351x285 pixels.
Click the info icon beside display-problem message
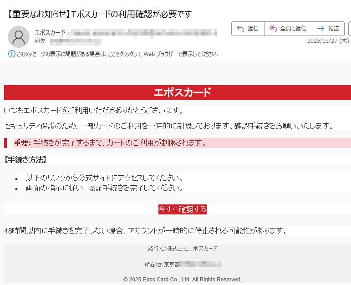pyautogui.click(x=12, y=54)
